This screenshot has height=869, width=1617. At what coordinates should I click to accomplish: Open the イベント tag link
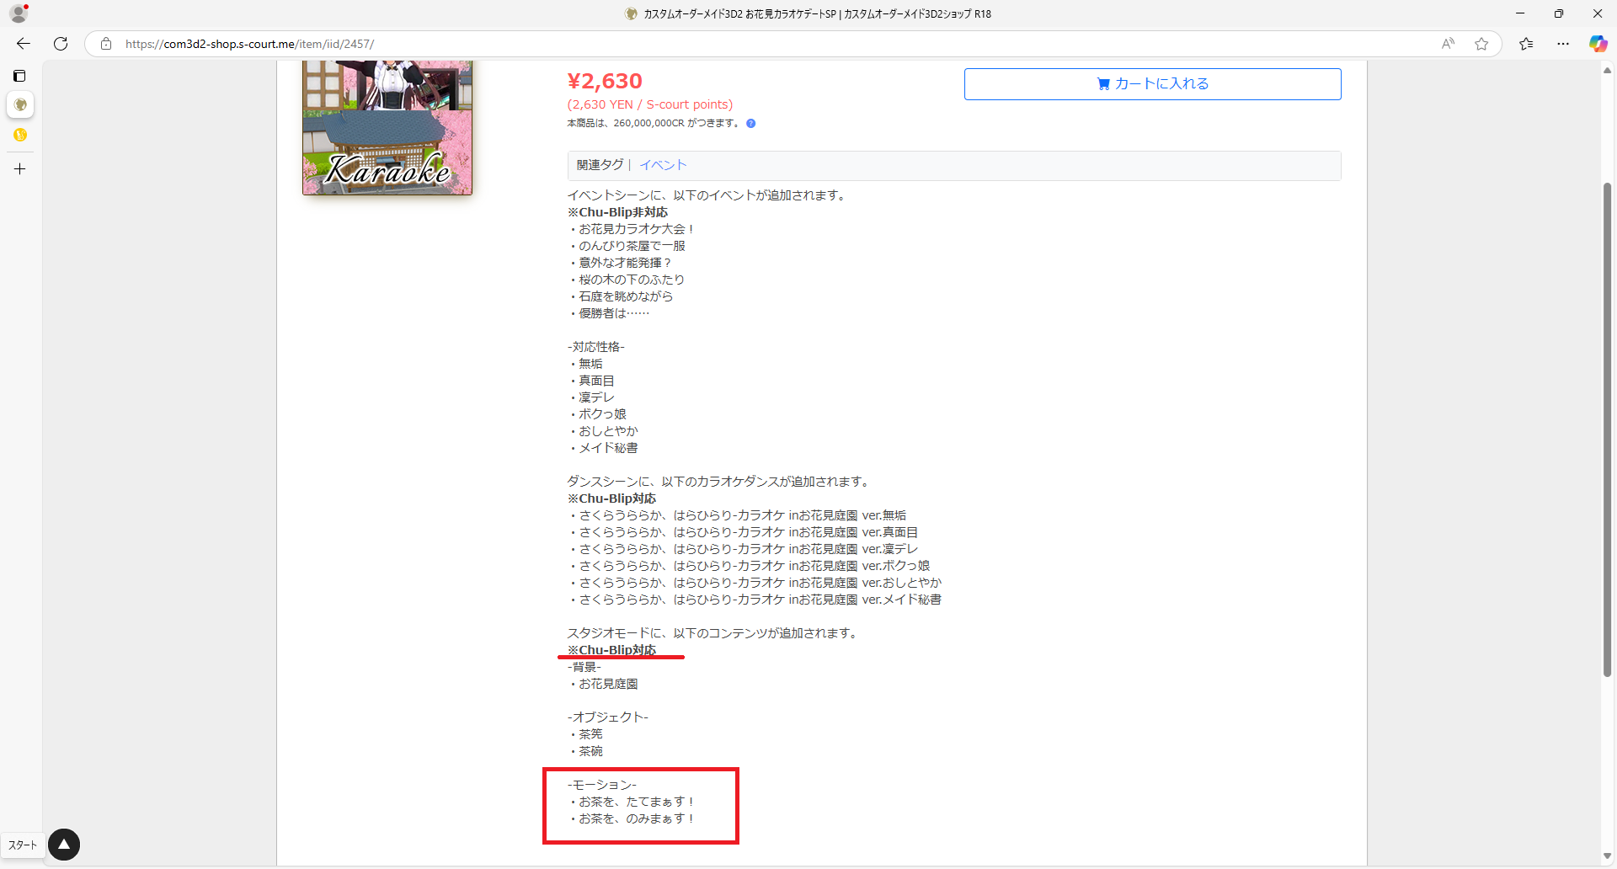coord(663,165)
